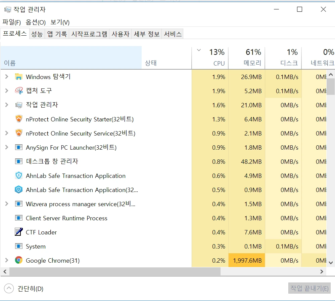Switch to the 사용자 tab
Screen dimensions: 335x301
coord(121,34)
